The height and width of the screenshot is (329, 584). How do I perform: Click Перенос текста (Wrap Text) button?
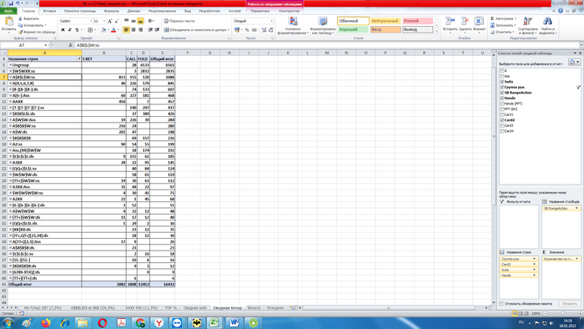tap(179, 21)
